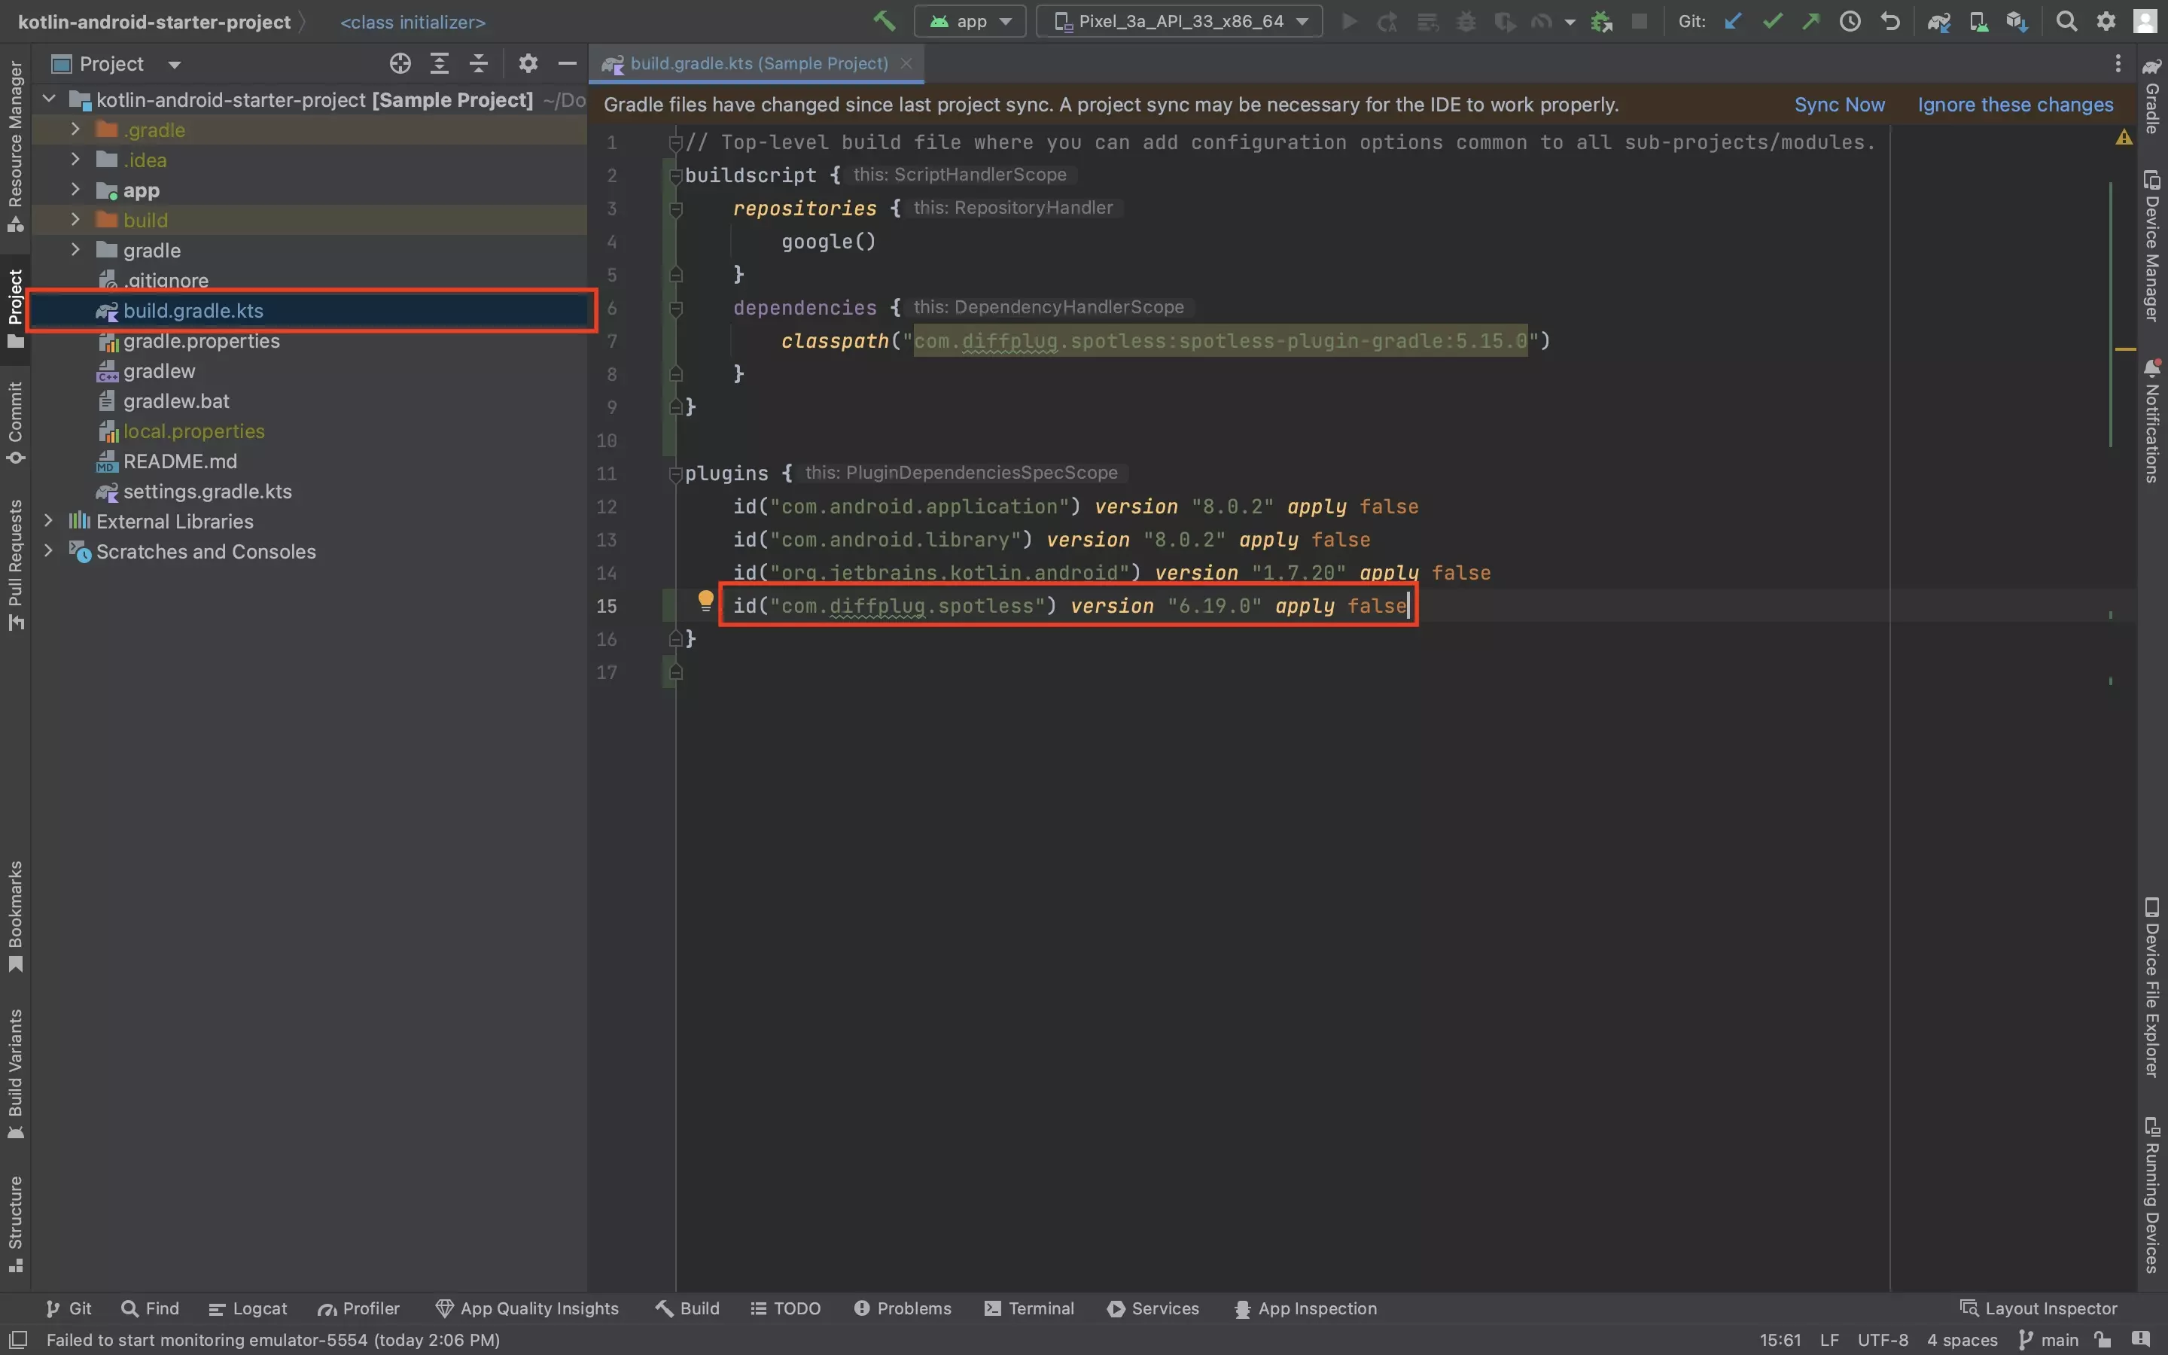
Task: Expand the app folder in project tree
Action: pos(72,189)
